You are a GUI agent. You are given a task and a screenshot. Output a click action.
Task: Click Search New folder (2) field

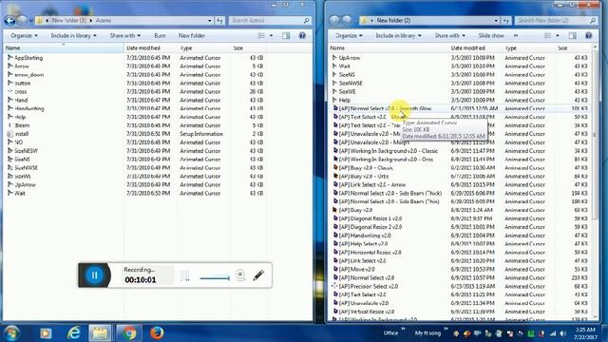tap(556, 20)
